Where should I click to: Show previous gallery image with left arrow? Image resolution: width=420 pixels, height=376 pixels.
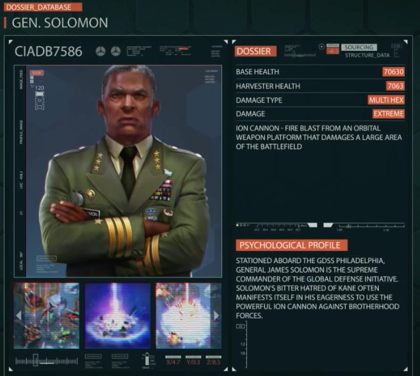tap(19, 316)
